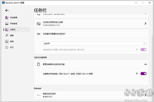The image size is (154, 102).
Task: Select the 任务栏 sidebar icon
Action: pyautogui.click(x=7, y=30)
